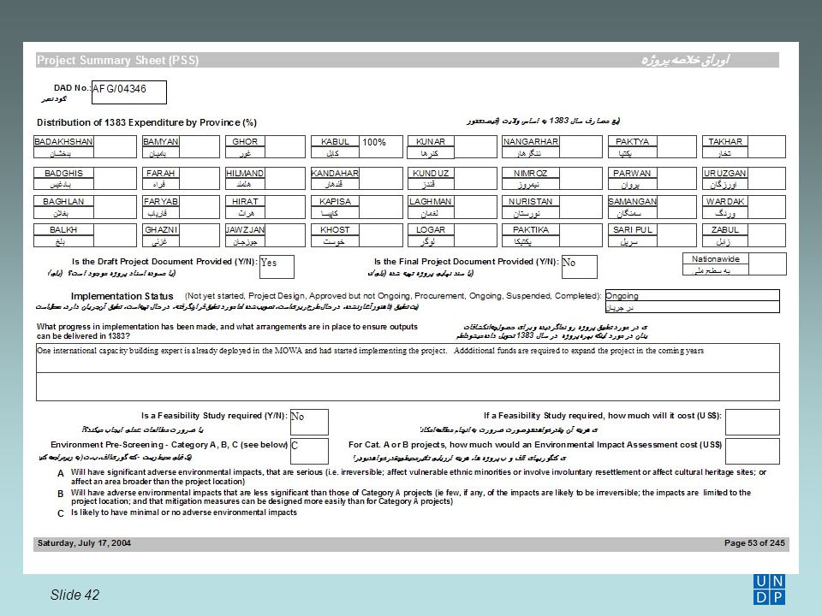
Task: Click the 'Saturday, July 17, 2004' footer date
Action: (84, 543)
